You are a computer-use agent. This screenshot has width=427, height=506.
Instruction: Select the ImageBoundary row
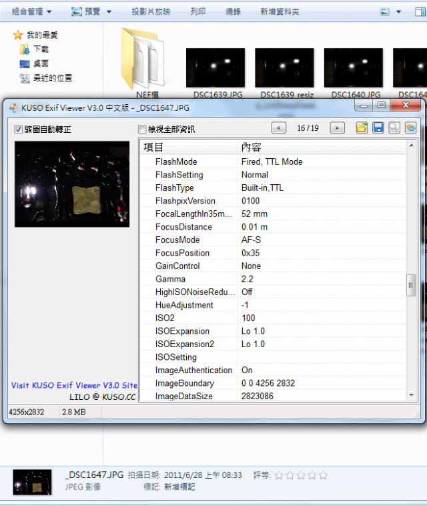point(273,383)
